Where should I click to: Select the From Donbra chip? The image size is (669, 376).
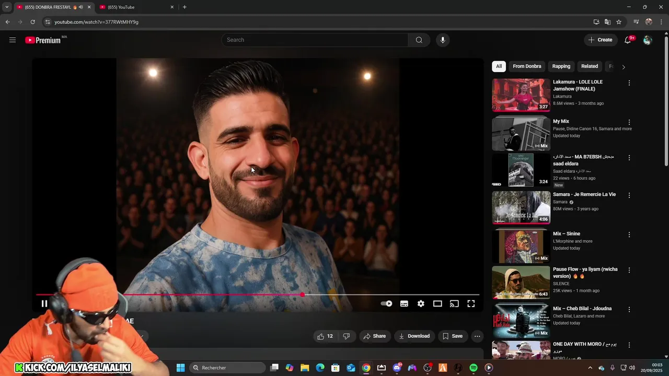pyautogui.click(x=527, y=66)
